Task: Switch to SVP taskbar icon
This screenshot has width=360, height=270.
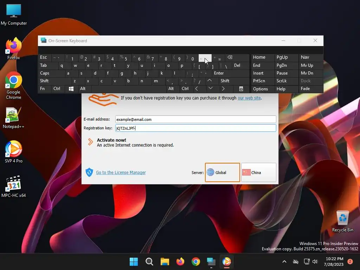Action: (227, 262)
